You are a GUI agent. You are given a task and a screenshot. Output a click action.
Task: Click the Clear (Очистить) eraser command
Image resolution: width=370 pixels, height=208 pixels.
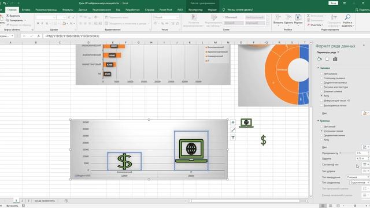[314, 25]
